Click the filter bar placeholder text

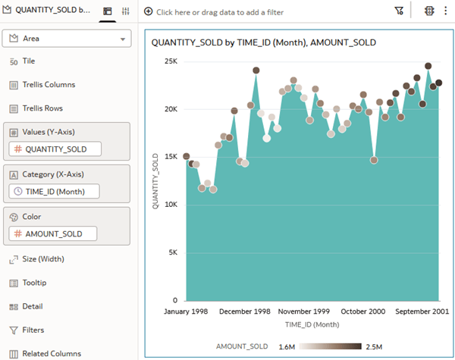click(220, 12)
